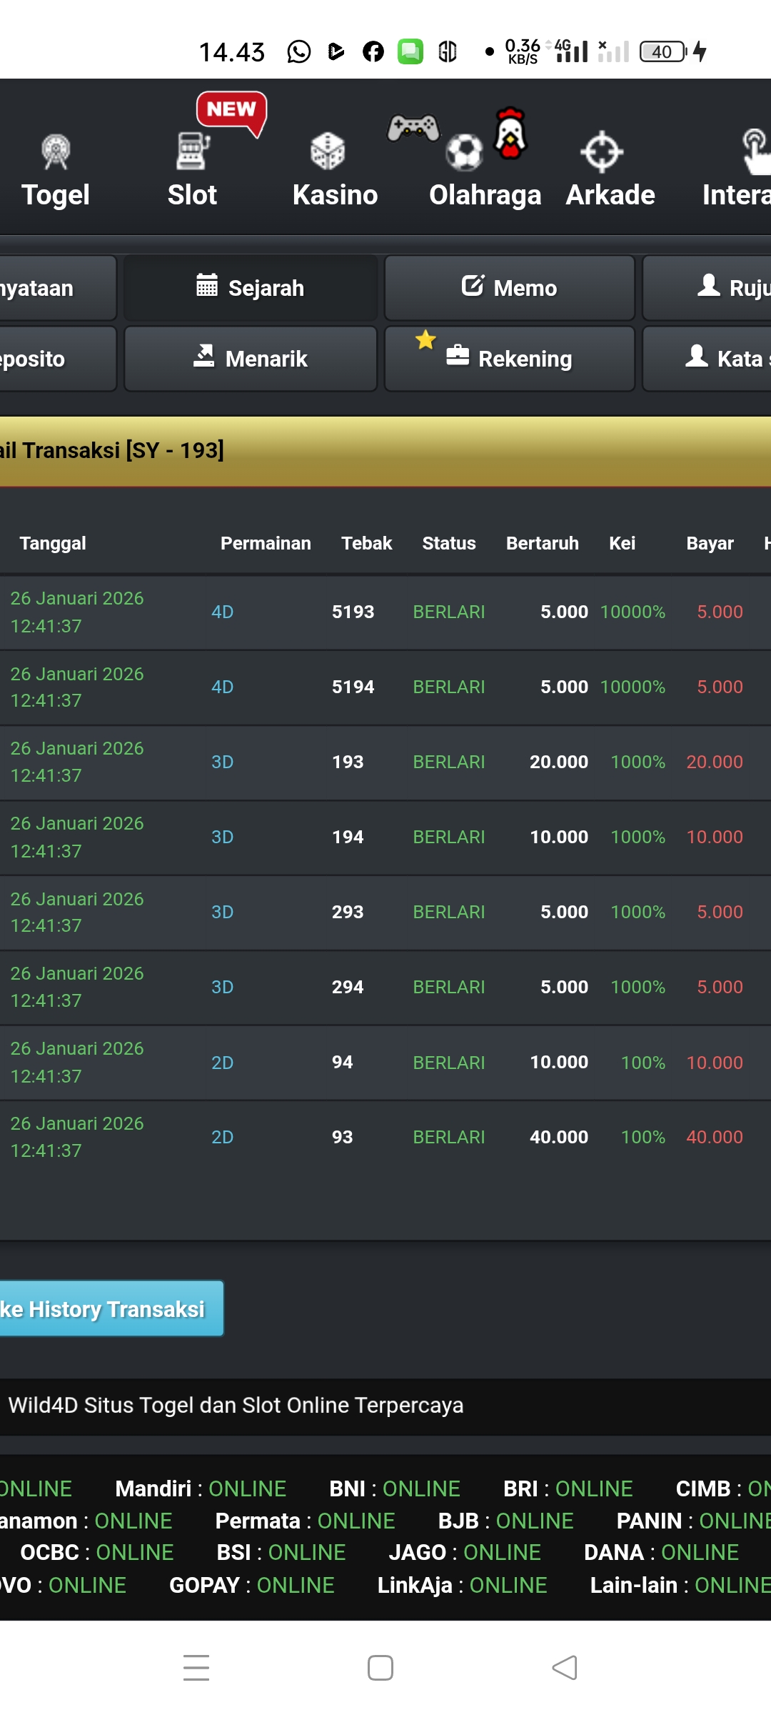
Task: Open the Sejarah history tab
Action: 251,288
